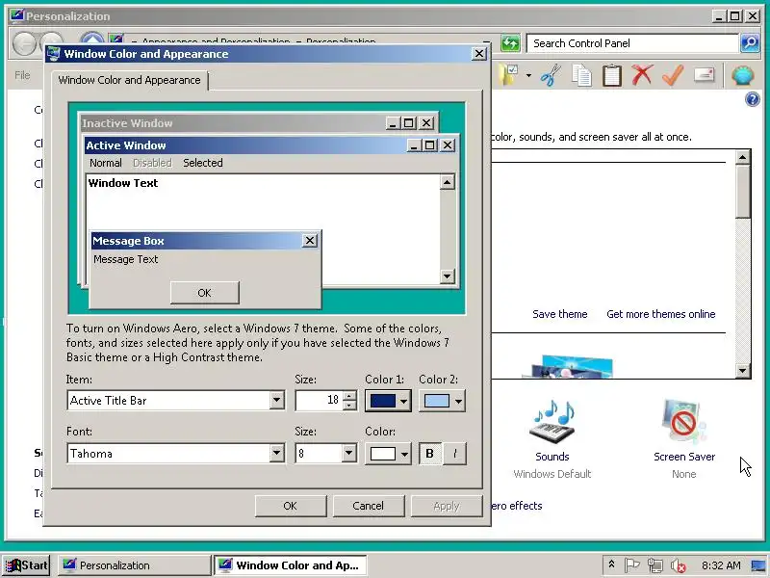Open the blue help question mark icon
Screen dimensions: 770x578
(753, 99)
